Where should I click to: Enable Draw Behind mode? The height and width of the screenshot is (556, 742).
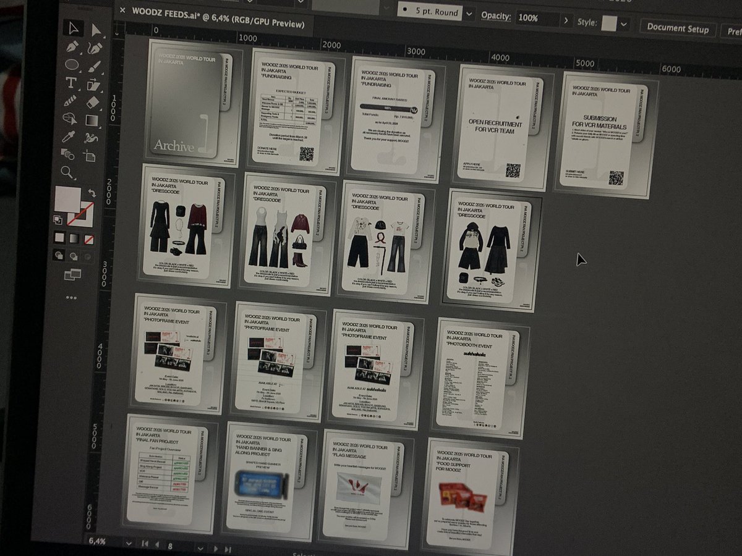pos(74,255)
